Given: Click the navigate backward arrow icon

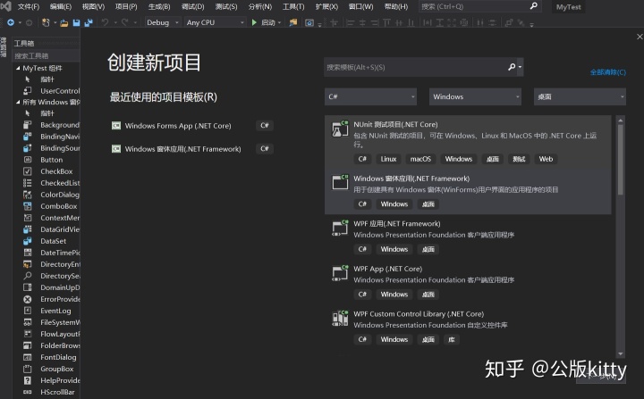Looking at the screenshot, I should [x=11, y=22].
